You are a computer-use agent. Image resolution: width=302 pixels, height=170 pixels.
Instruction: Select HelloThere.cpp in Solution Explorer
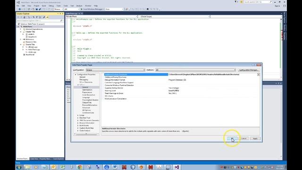click(x=34, y=50)
